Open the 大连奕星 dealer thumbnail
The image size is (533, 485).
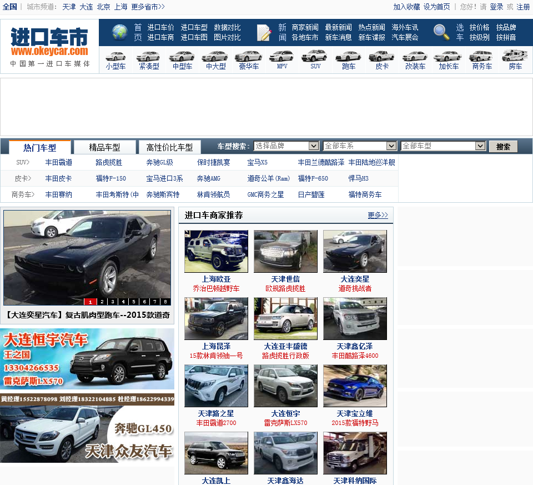(x=355, y=251)
